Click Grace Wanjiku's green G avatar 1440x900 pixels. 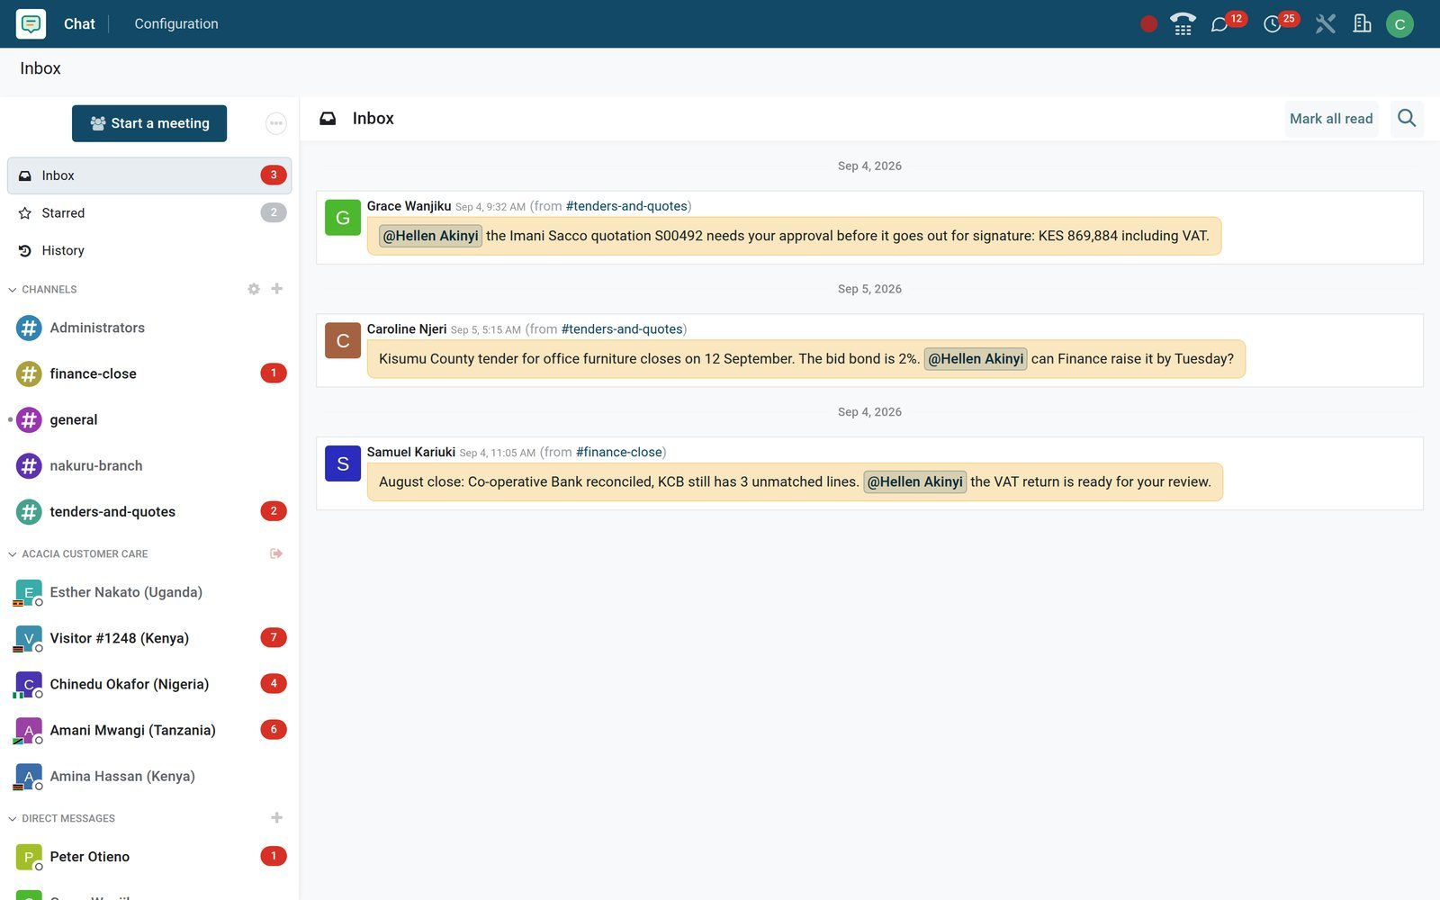point(343,218)
